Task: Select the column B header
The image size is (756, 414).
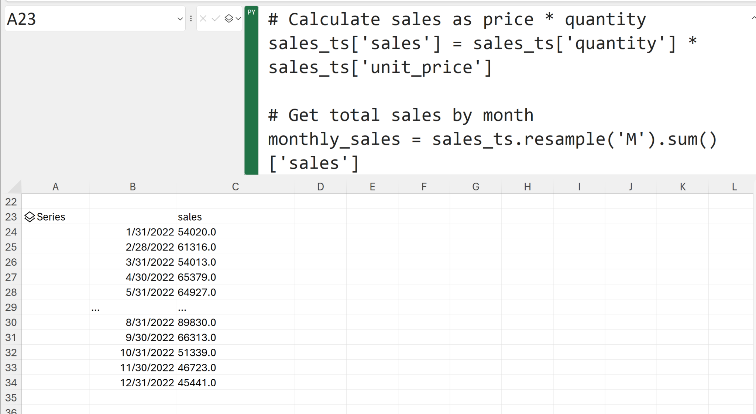Action: 133,187
